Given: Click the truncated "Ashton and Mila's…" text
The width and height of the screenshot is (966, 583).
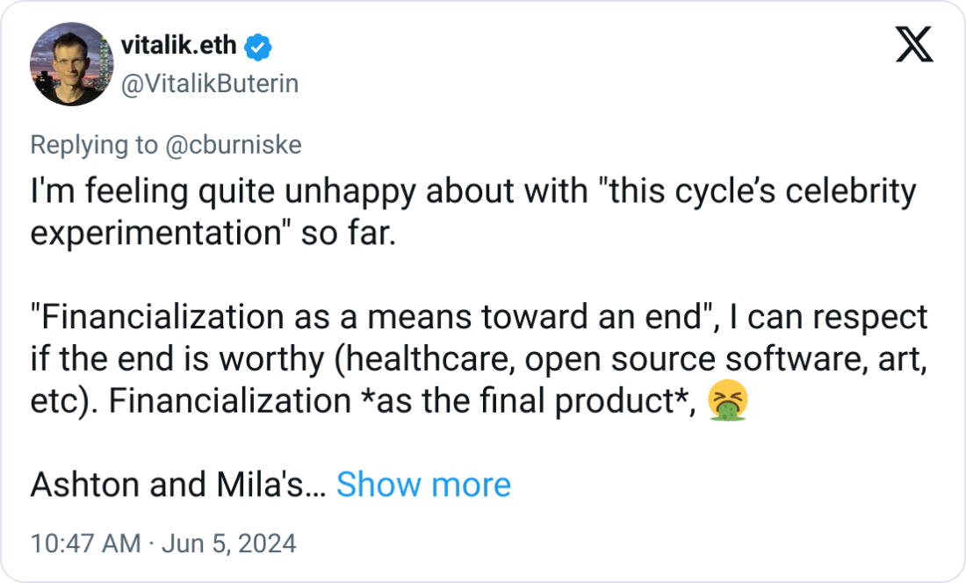Looking at the screenshot, I should 178,485.
